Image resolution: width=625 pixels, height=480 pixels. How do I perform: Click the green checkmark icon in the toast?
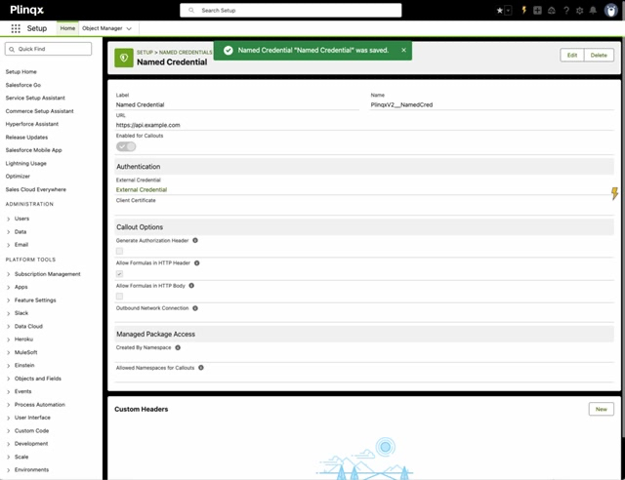click(x=228, y=50)
